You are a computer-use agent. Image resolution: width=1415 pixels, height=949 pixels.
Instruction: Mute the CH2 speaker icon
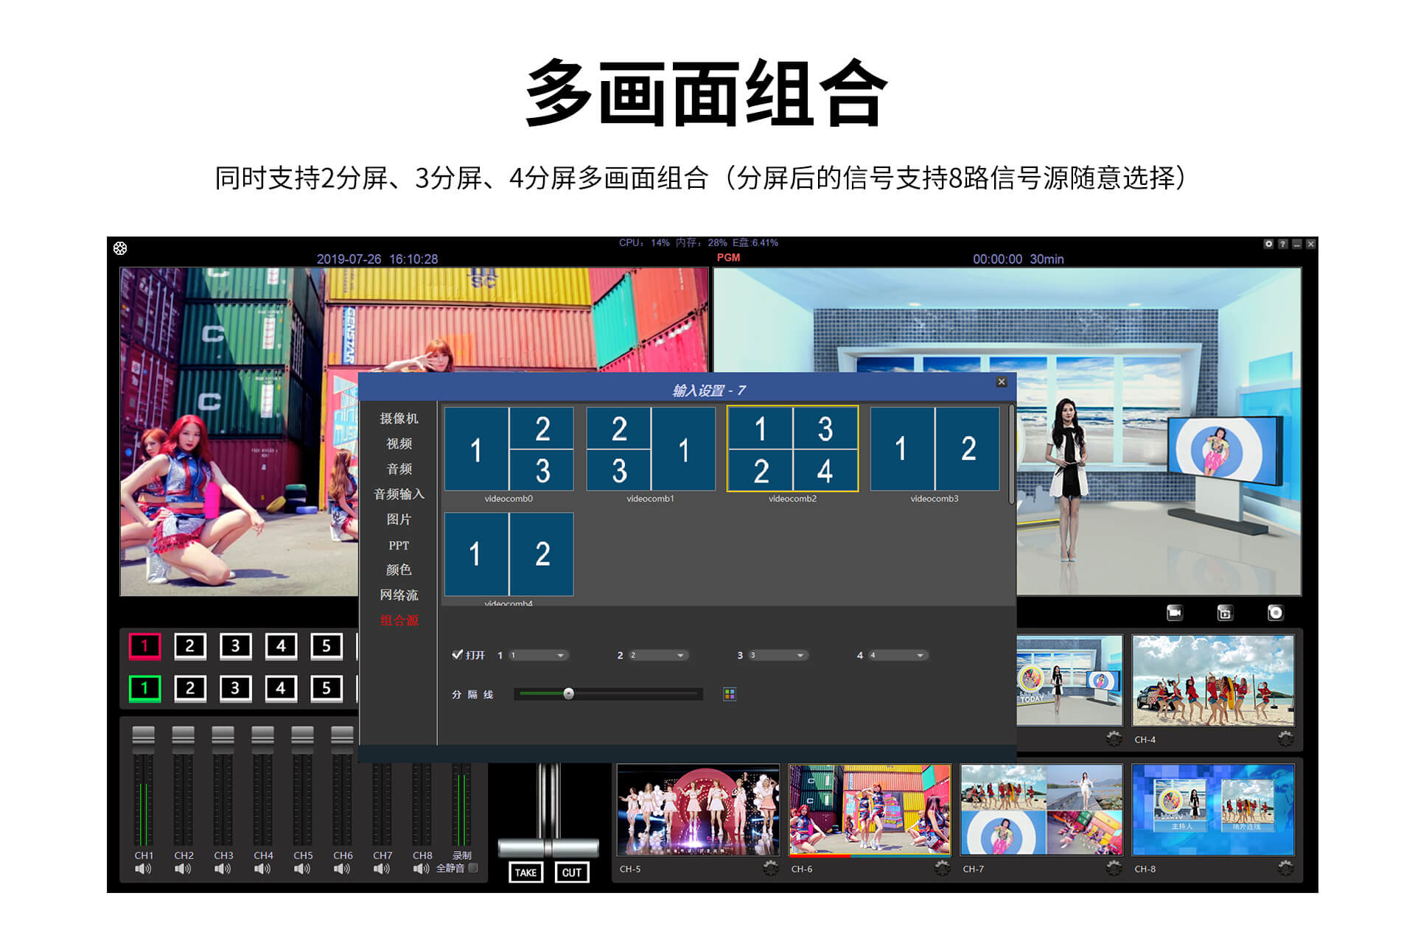coord(183,869)
